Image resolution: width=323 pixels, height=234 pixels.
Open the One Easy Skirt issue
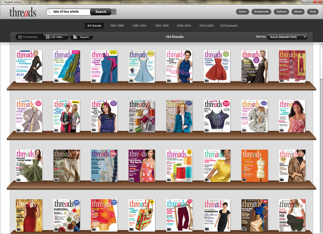tap(255, 216)
